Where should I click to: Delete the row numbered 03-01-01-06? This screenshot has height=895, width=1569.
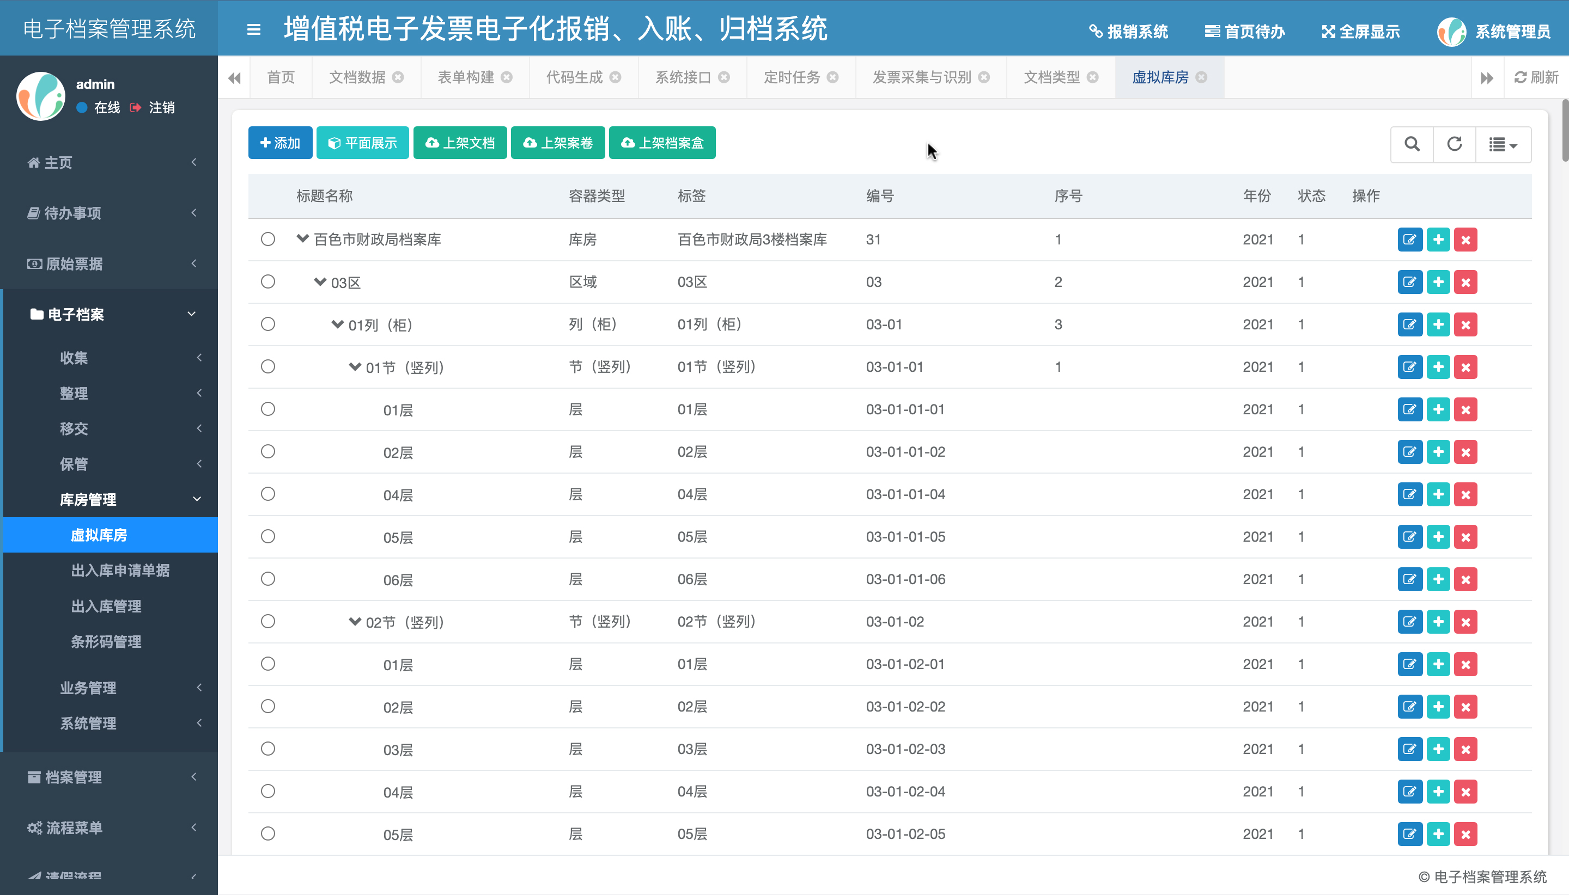(x=1465, y=579)
